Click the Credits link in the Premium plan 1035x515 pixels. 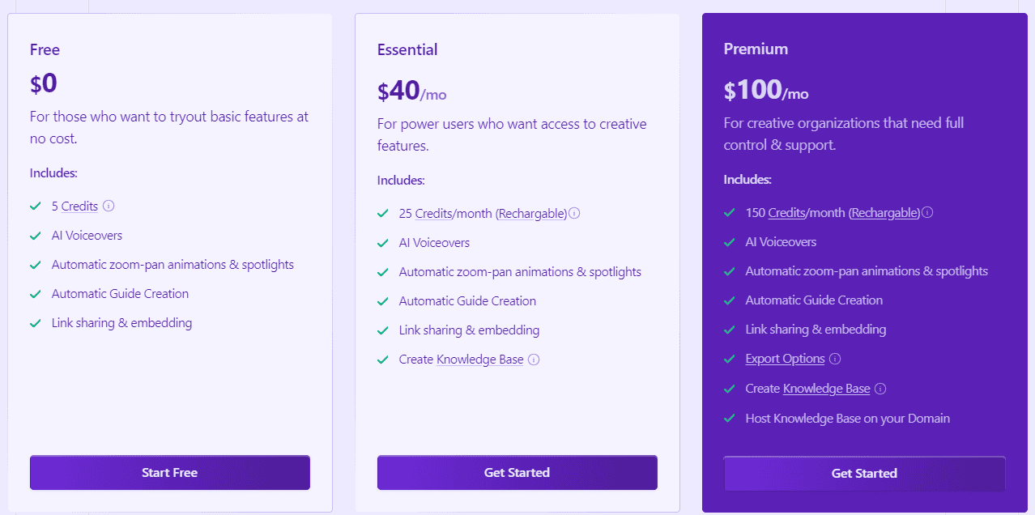pyautogui.click(x=785, y=212)
